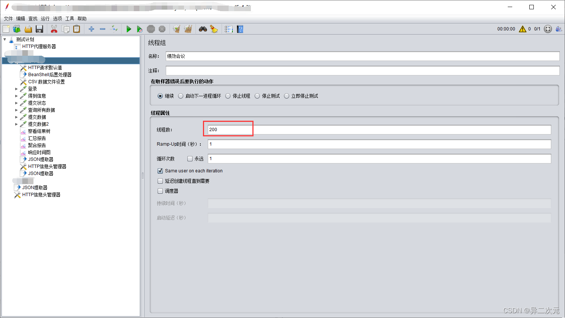
Task: Click the grey STOP octagon icon
Action: click(151, 29)
